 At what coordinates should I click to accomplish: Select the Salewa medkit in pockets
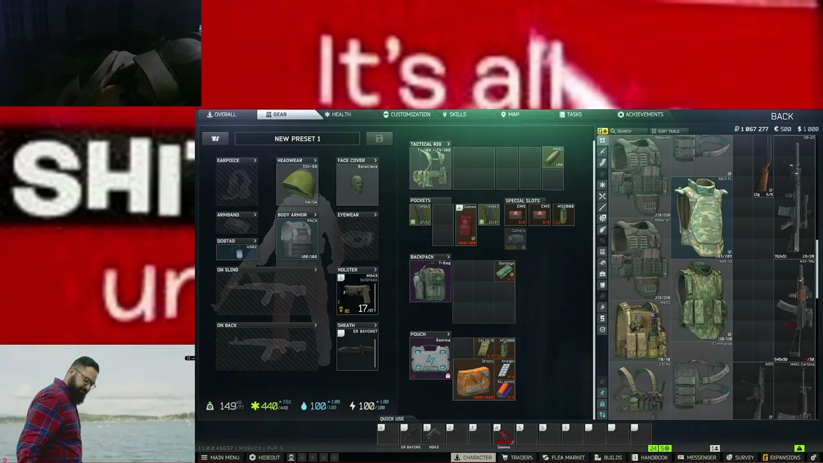(466, 225)
